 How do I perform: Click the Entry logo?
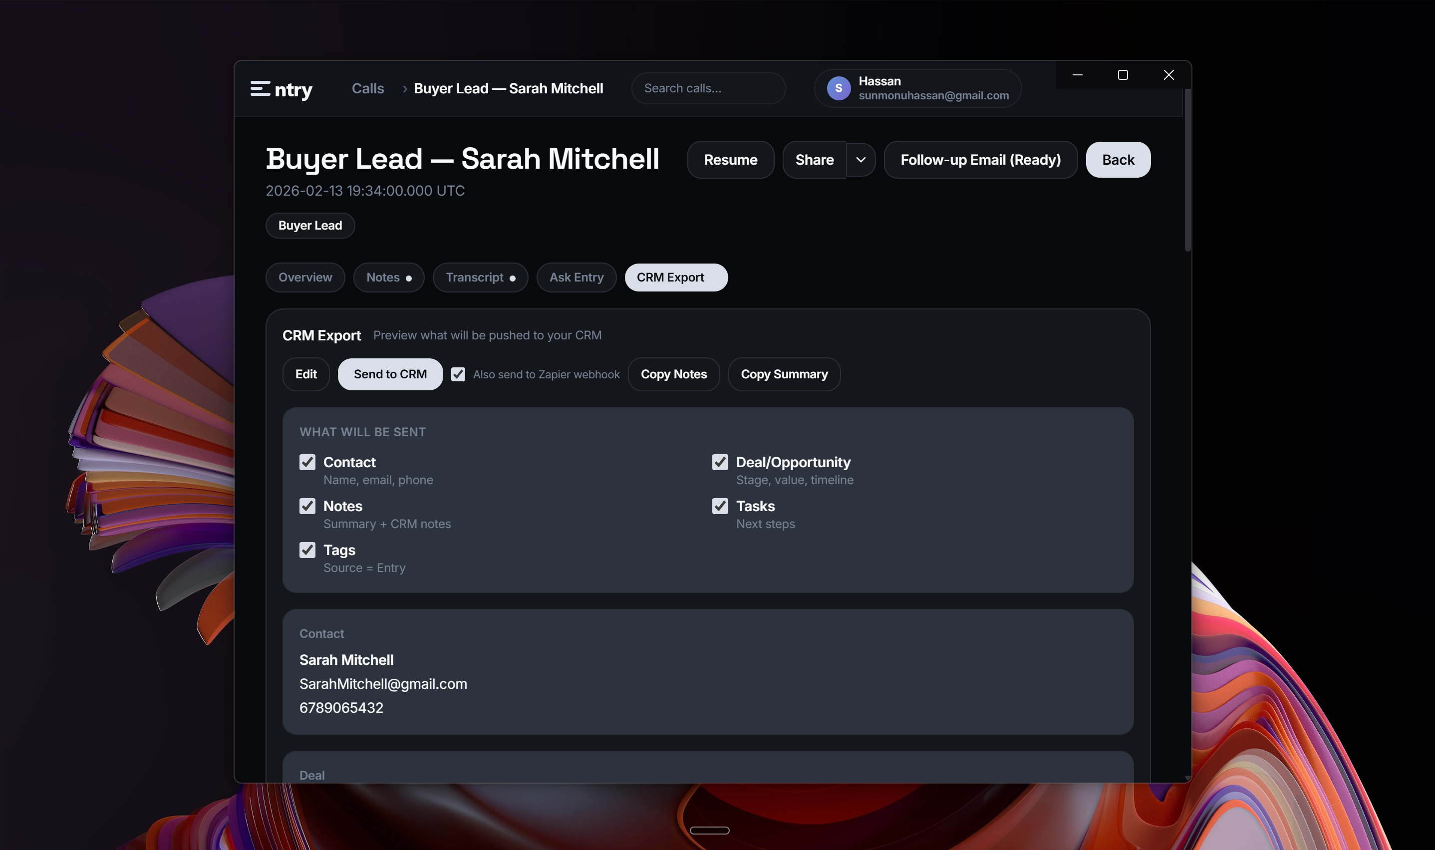point(281,89)
